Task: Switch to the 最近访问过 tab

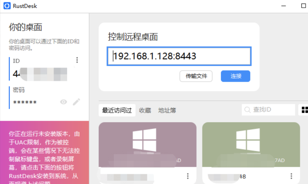Action: pyautogui.click(x=117, y=110)
